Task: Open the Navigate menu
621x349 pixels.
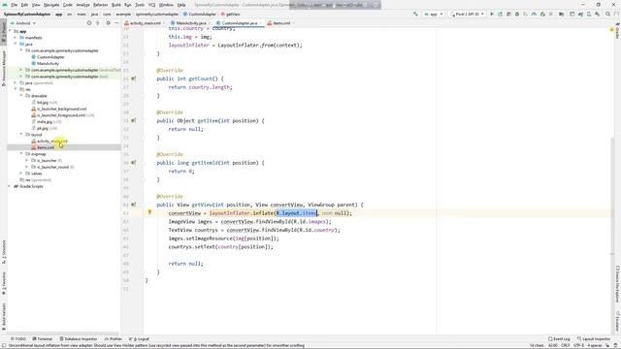Action: [51, 5]
